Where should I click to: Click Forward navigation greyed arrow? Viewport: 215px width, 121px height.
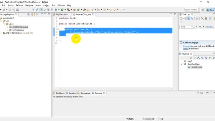121,10
